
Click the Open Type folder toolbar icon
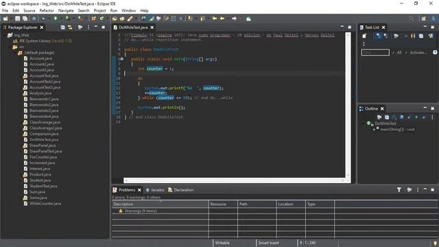click(115, 19)
